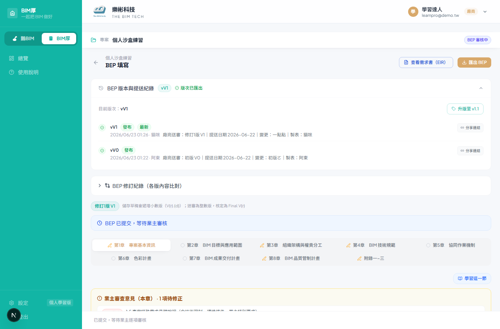Click the check icon of vV1 row
The image size is (500, 329).
102,128
